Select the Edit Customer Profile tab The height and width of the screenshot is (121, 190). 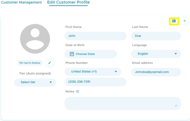(68, 2)
